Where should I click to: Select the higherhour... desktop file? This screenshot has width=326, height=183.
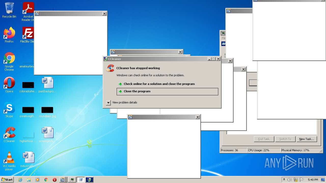[28, 137]
